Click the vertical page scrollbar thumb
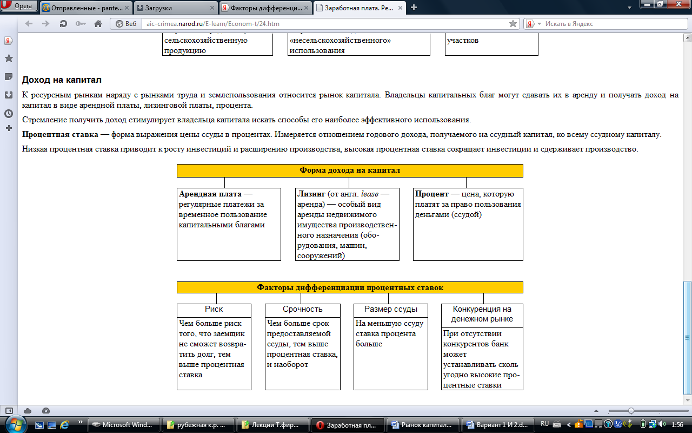Viewport: 692px width, 433px height. click(x=688, y=338)
